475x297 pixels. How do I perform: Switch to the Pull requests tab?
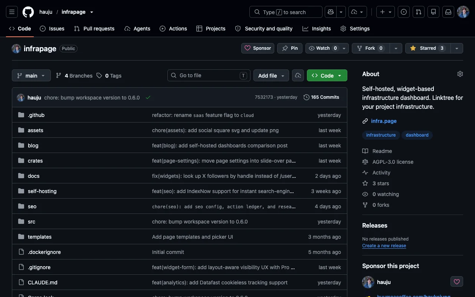(94, 29)
